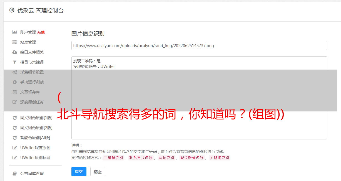Image resolution: width=341 pixels, height=181 pixels.
Task: Click the 联系方式识别 tag
Action: point(141,158)
